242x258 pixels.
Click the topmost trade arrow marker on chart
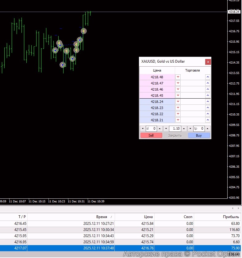click(x=83, y=31)
